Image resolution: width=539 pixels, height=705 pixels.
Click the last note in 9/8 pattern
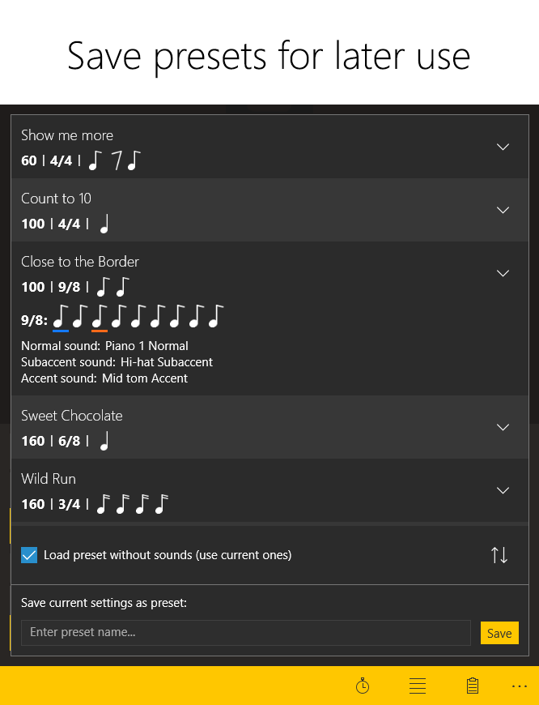point(215,317)
